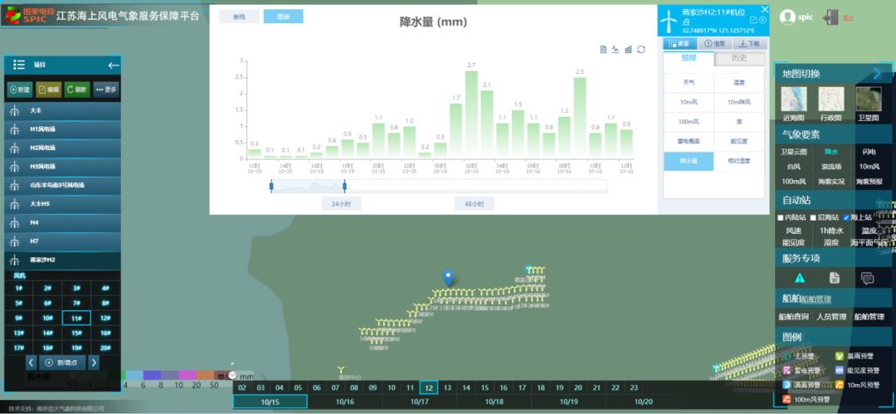Click the project list menu icon

click(x=19, y=66)
